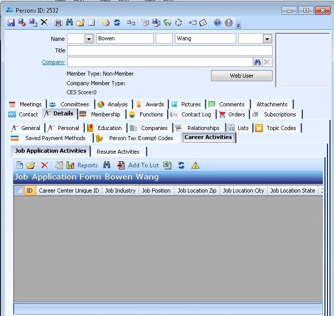Find a company with the binoculars button
334x316 pixels.
pyautogui.click(x=257, y=62)
